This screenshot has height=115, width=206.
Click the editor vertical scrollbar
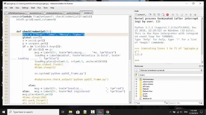(130, 59)
